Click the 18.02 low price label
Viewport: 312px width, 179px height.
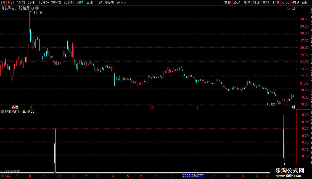[x=271, y=104]
